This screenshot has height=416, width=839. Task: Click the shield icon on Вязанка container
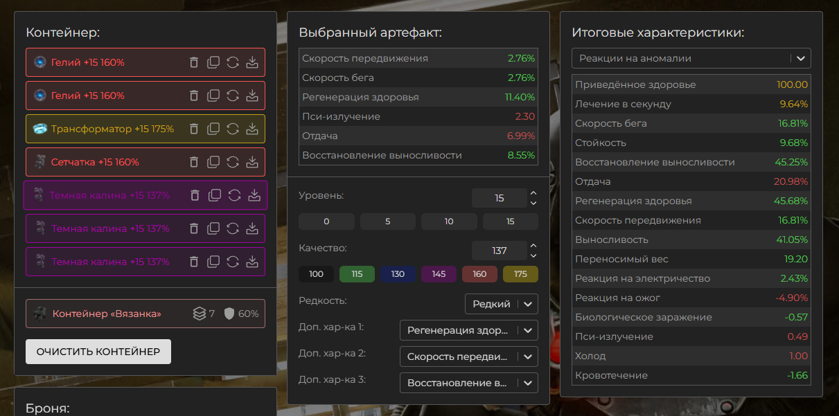click(x=229, y=314)
